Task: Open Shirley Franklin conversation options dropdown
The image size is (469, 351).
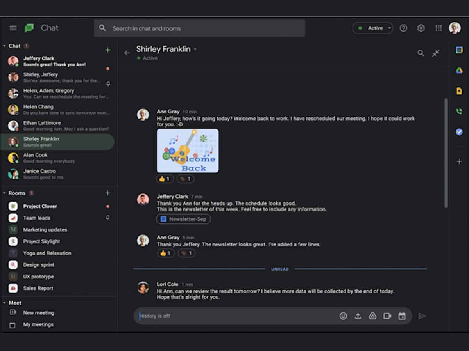Action: click(195, 49)
